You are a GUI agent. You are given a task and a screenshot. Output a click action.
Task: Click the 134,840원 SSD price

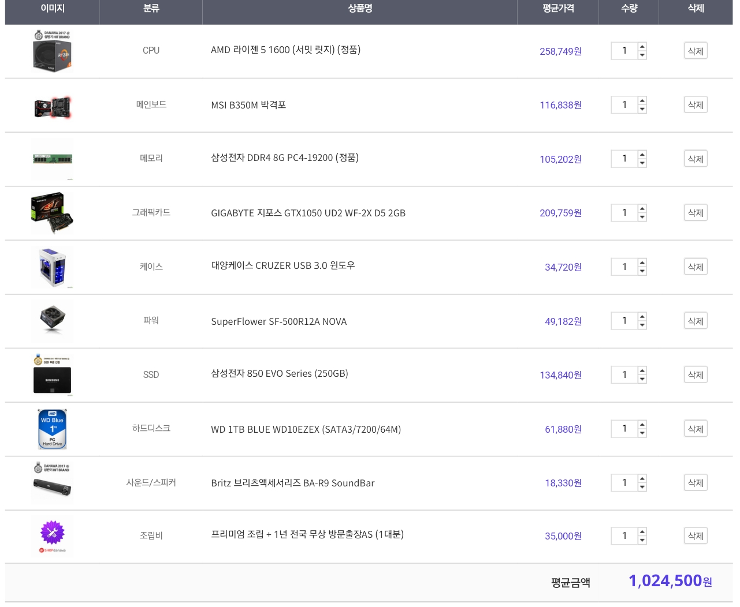tap(560, 375)
